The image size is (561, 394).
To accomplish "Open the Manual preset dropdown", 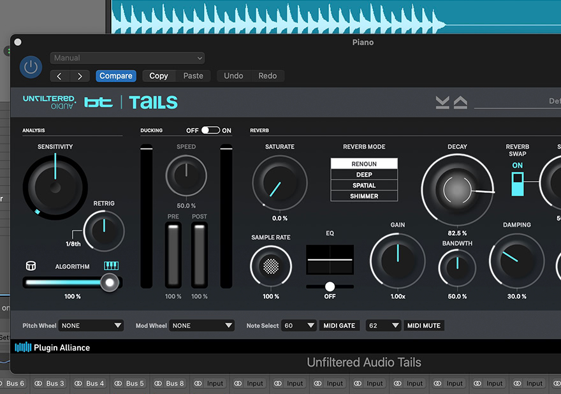I will (x=127, y=58).
